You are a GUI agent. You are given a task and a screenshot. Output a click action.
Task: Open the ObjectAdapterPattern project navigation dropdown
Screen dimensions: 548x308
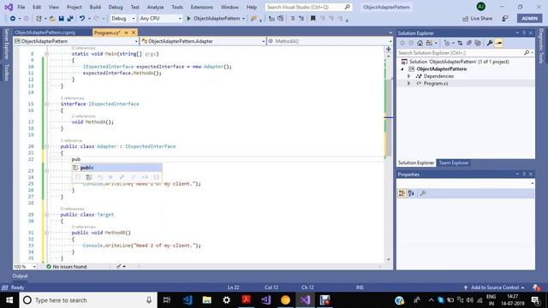click(x=76, y=41)
